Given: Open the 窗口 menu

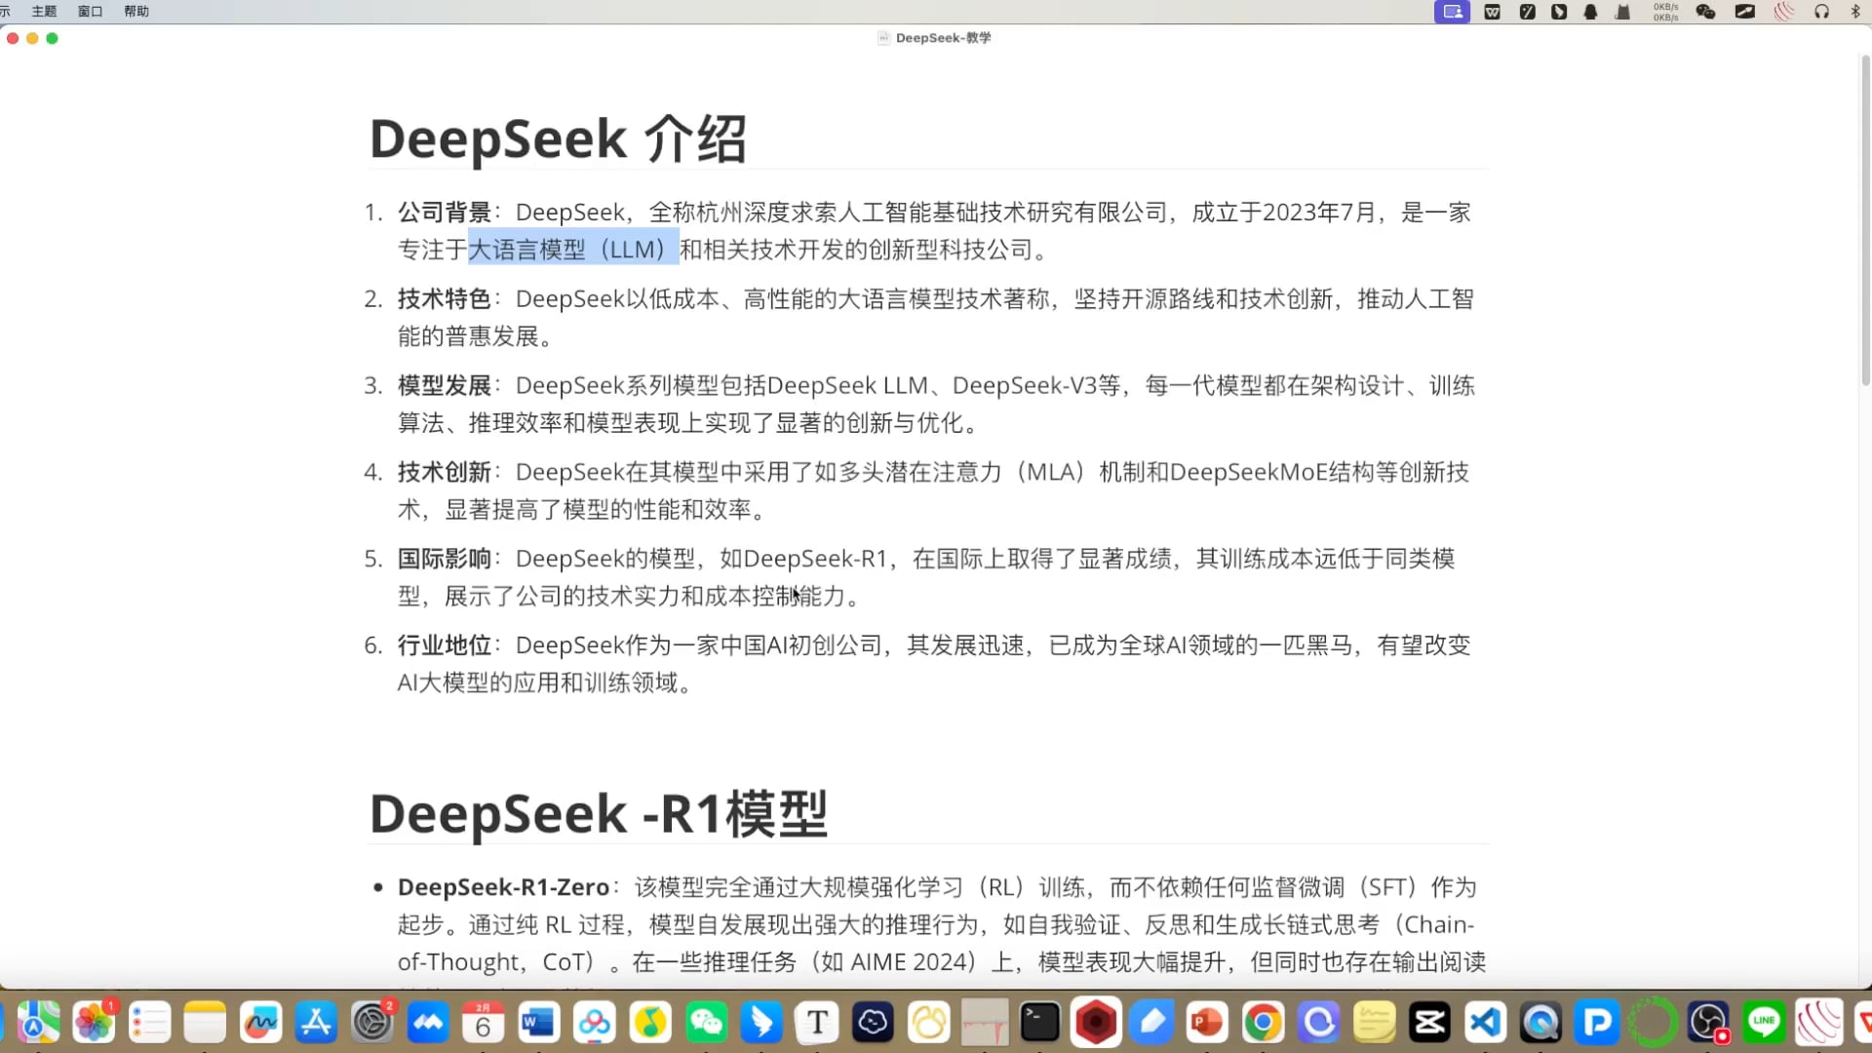Looking at the screenshot, I should 90,11.
